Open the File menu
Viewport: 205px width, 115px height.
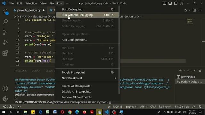pyautogui.click(x=12, y=4)
